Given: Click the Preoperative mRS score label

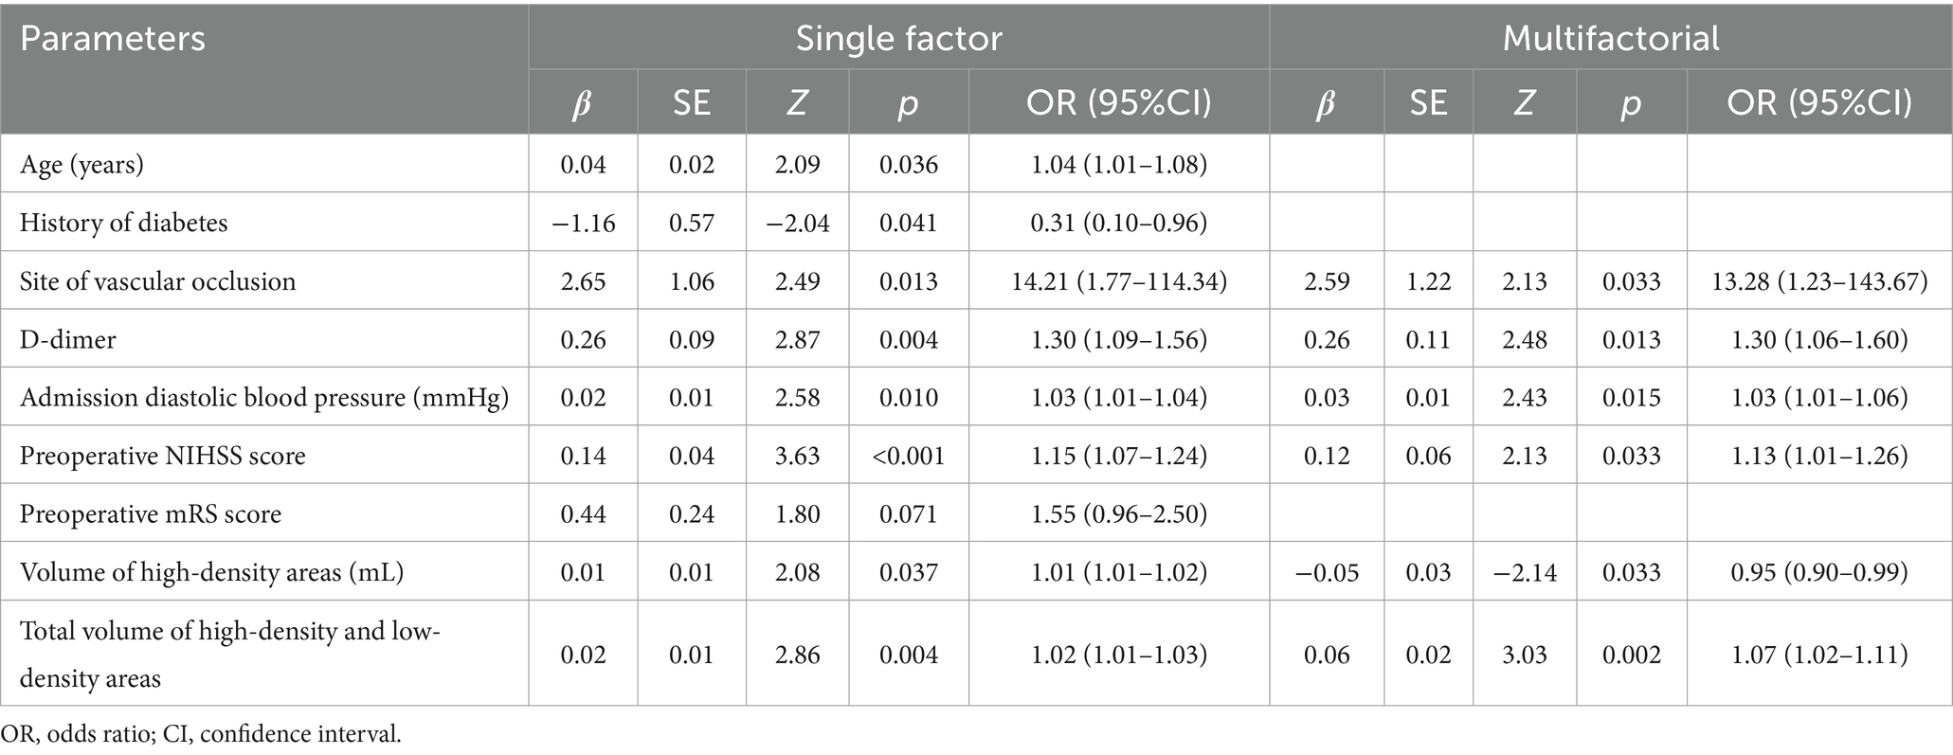Looking at the screenshot, I should (151, 513).
